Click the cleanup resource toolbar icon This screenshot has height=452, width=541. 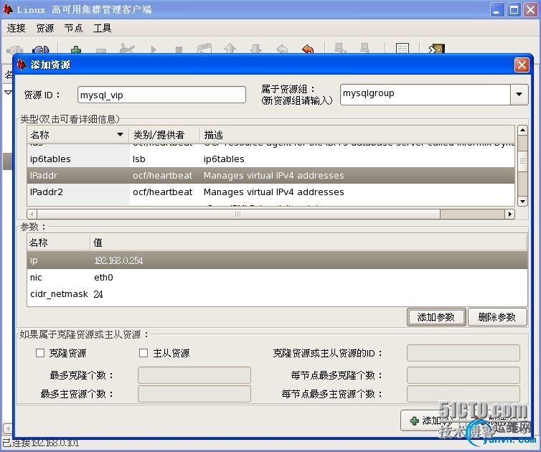[126, 49]
